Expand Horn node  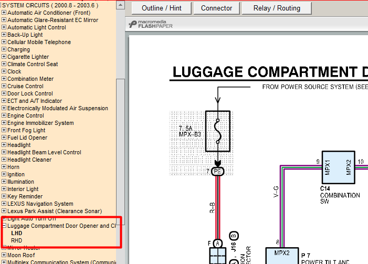pyautogui.click(x=4, y=167)
